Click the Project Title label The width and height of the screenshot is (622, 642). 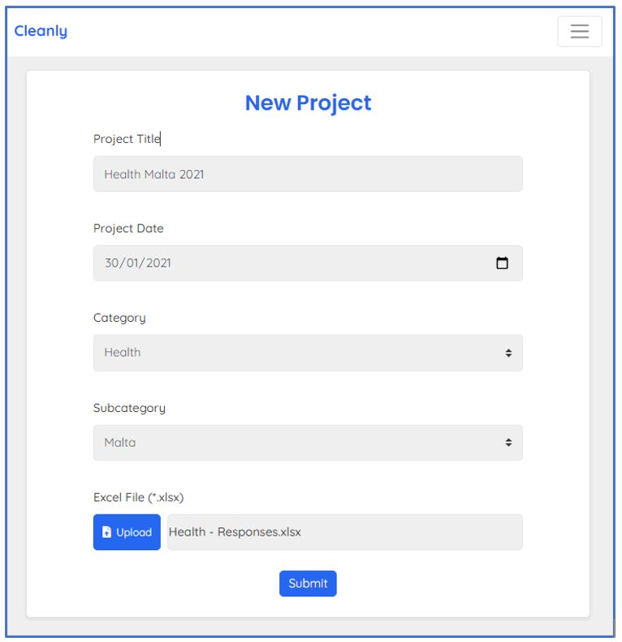pos(127,139)
